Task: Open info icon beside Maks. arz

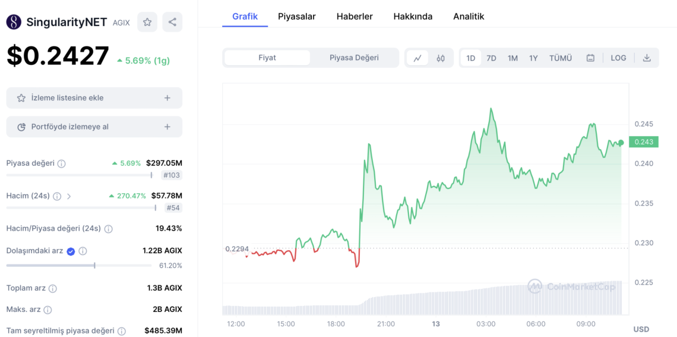Action: pyautogui.click(x=48, y=310)
